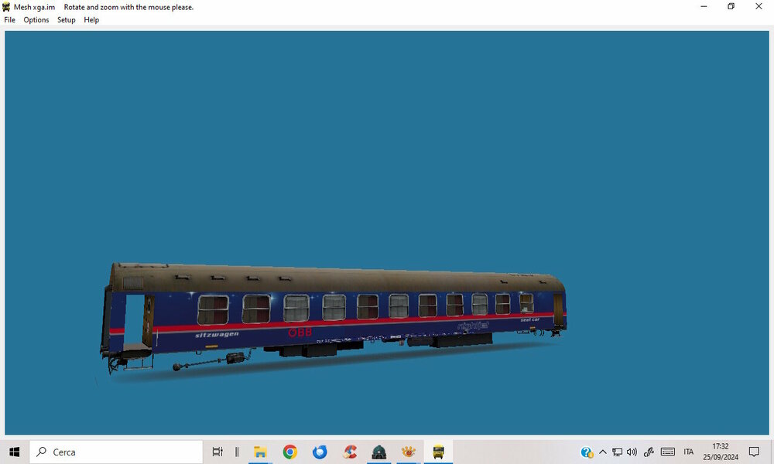Open the Help menu
Screen dimensions: 774x464
(x=91, y=20)
